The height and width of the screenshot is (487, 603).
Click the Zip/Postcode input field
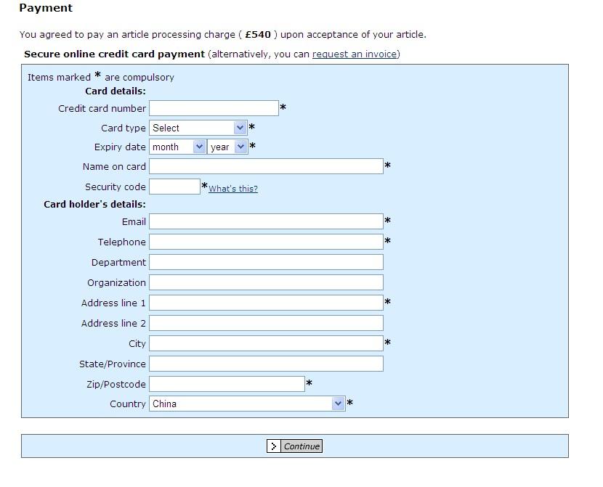tap(227, 384)
